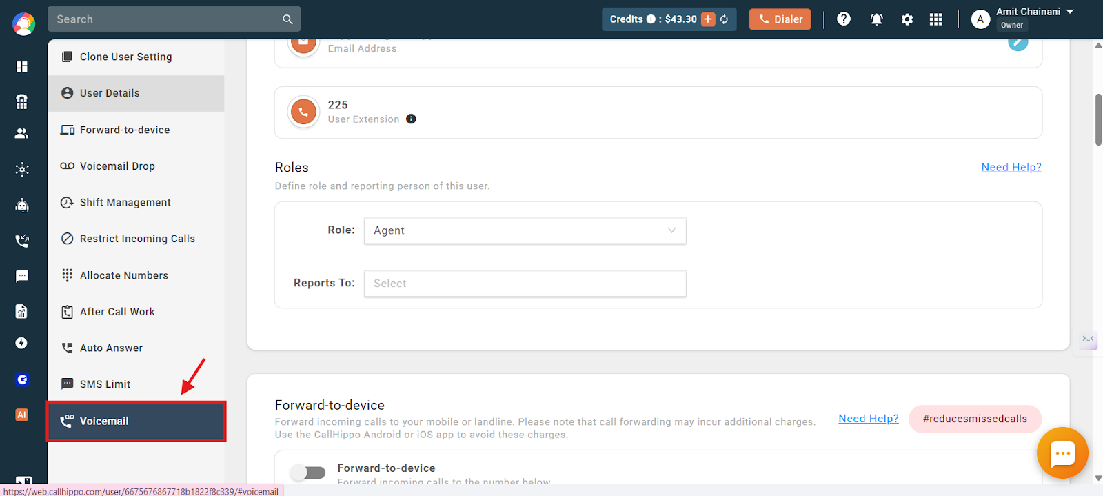Click the scrollbar up arrow
1103x496 pixels.
pyautogui.click(x=1098, y=46)
